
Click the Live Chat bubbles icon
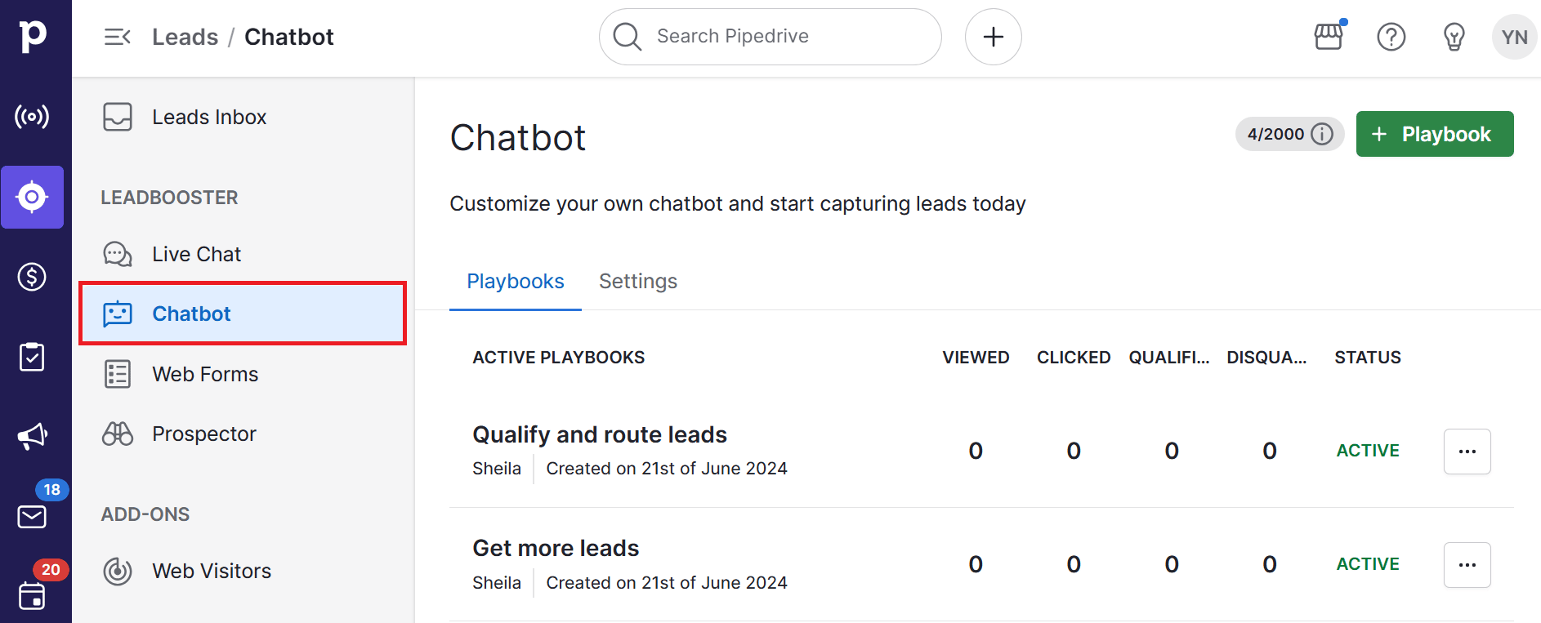point(118,254)
